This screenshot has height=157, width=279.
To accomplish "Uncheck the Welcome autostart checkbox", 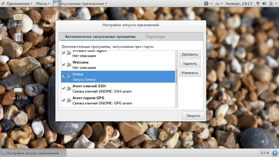I will pos(63,65).
